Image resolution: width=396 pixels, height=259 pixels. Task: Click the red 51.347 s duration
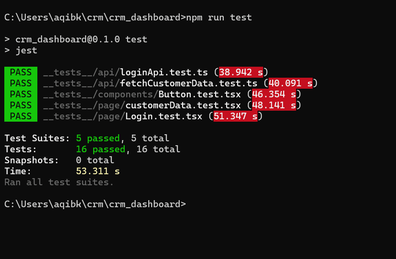[x=235, y=116]
